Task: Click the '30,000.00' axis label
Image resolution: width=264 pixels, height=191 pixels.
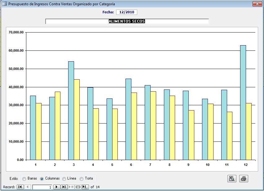Action: pos(16,105)
